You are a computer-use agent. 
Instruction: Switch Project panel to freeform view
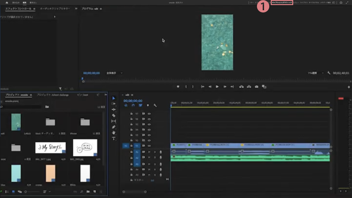tap(20, 192)
